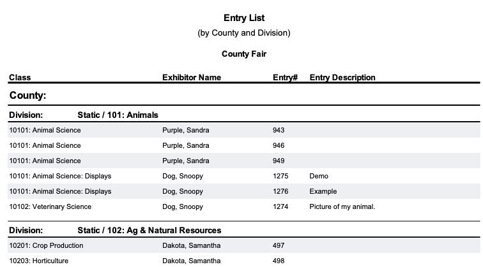
Task: Click the Entry List report title
Action: point(244,18)
